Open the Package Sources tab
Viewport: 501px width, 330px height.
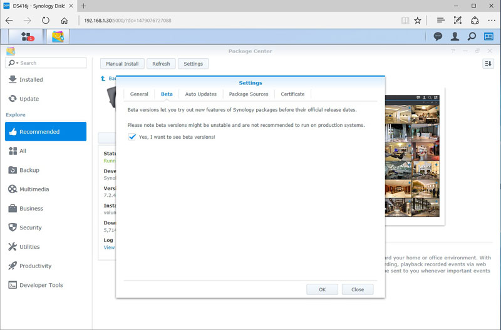pos(249,94)
